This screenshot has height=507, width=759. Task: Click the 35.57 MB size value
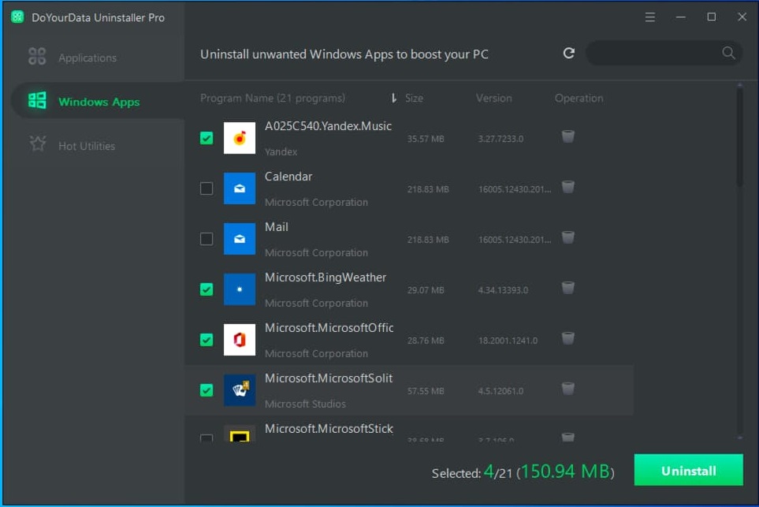(426, 139)
